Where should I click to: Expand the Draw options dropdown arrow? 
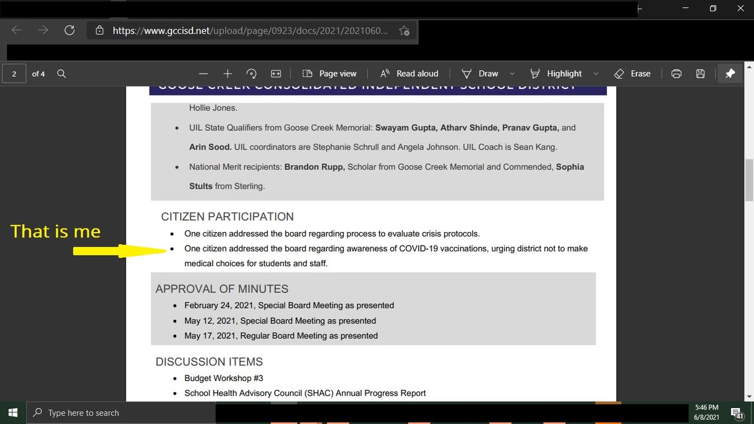(512, 74)
